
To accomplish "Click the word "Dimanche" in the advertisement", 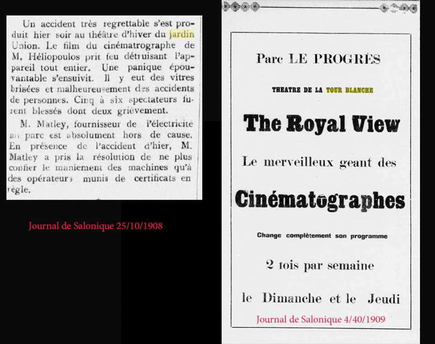I will 292,299.
